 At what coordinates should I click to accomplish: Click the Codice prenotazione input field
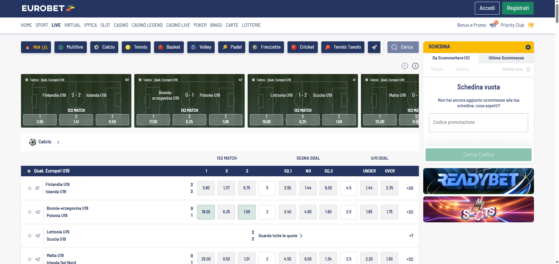point(478,122)
